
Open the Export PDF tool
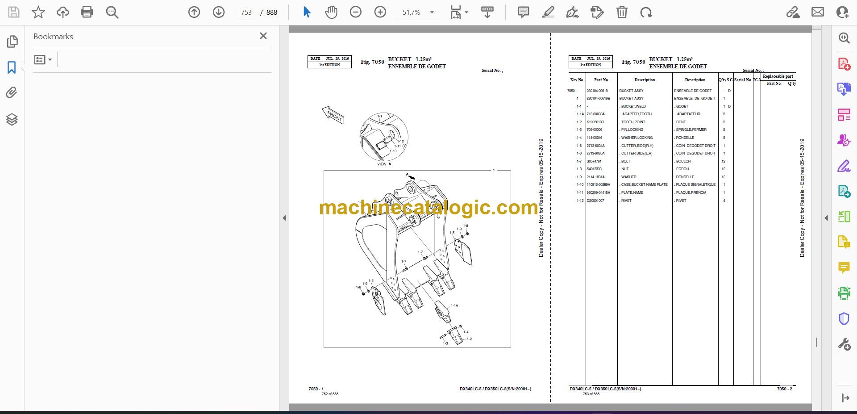(x=844, y=89)
